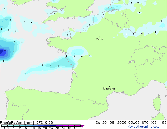This screenshot has width=167, height=129.
Task: Pick legend swatch between 0.5 and 1
Action: pos(11,126)
